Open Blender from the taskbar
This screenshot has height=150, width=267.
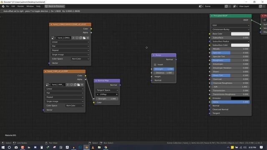(x=86, y=147)
